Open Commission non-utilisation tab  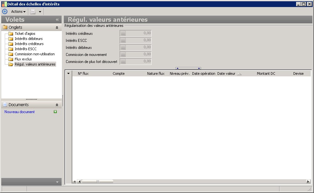click(35, 54)
